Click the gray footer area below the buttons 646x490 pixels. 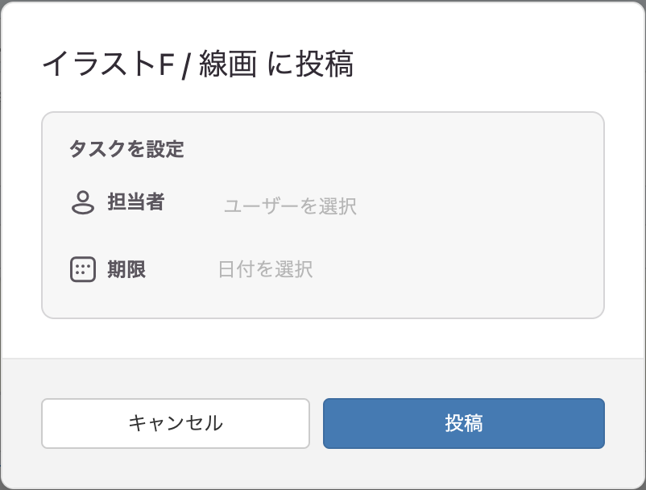coord(323,469)
